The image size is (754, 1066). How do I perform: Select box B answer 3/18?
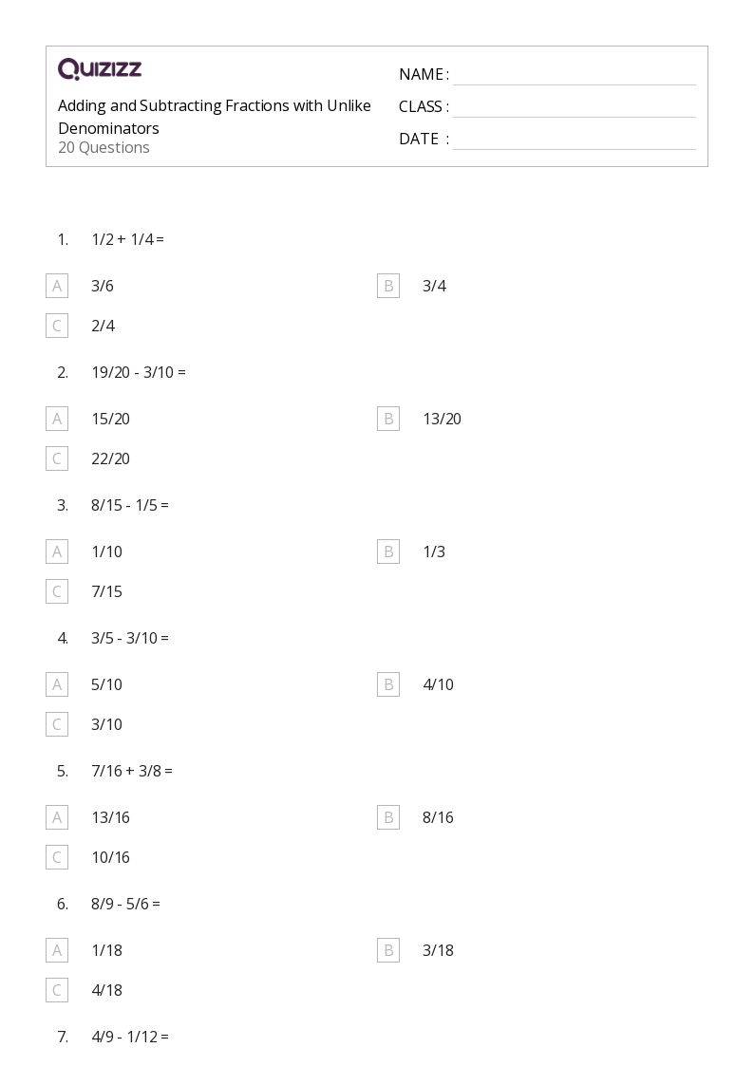click(388, 950)
